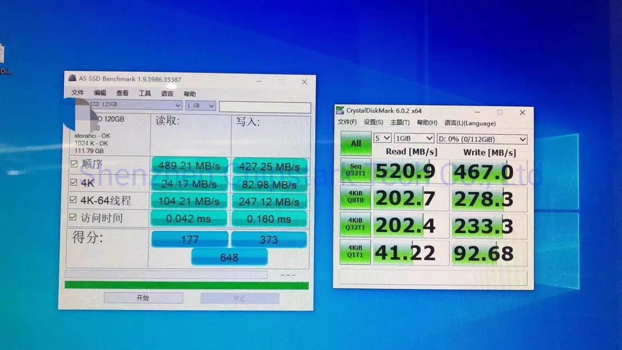Open the 查看 menu in AS SSD
Image resolution: width=622 pixels, height=350 pixels.
[122, 93]
